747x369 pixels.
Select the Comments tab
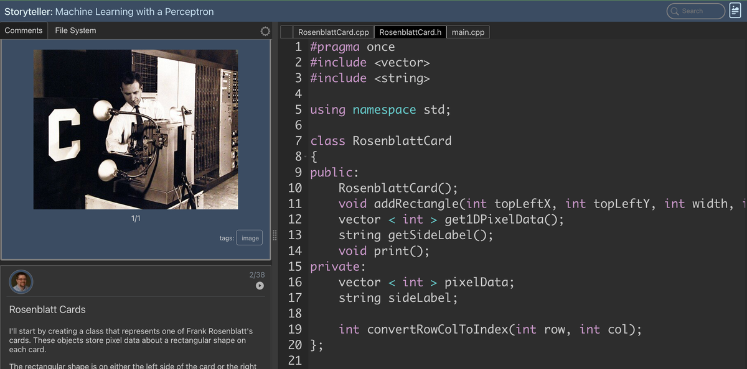coord(24,30)
